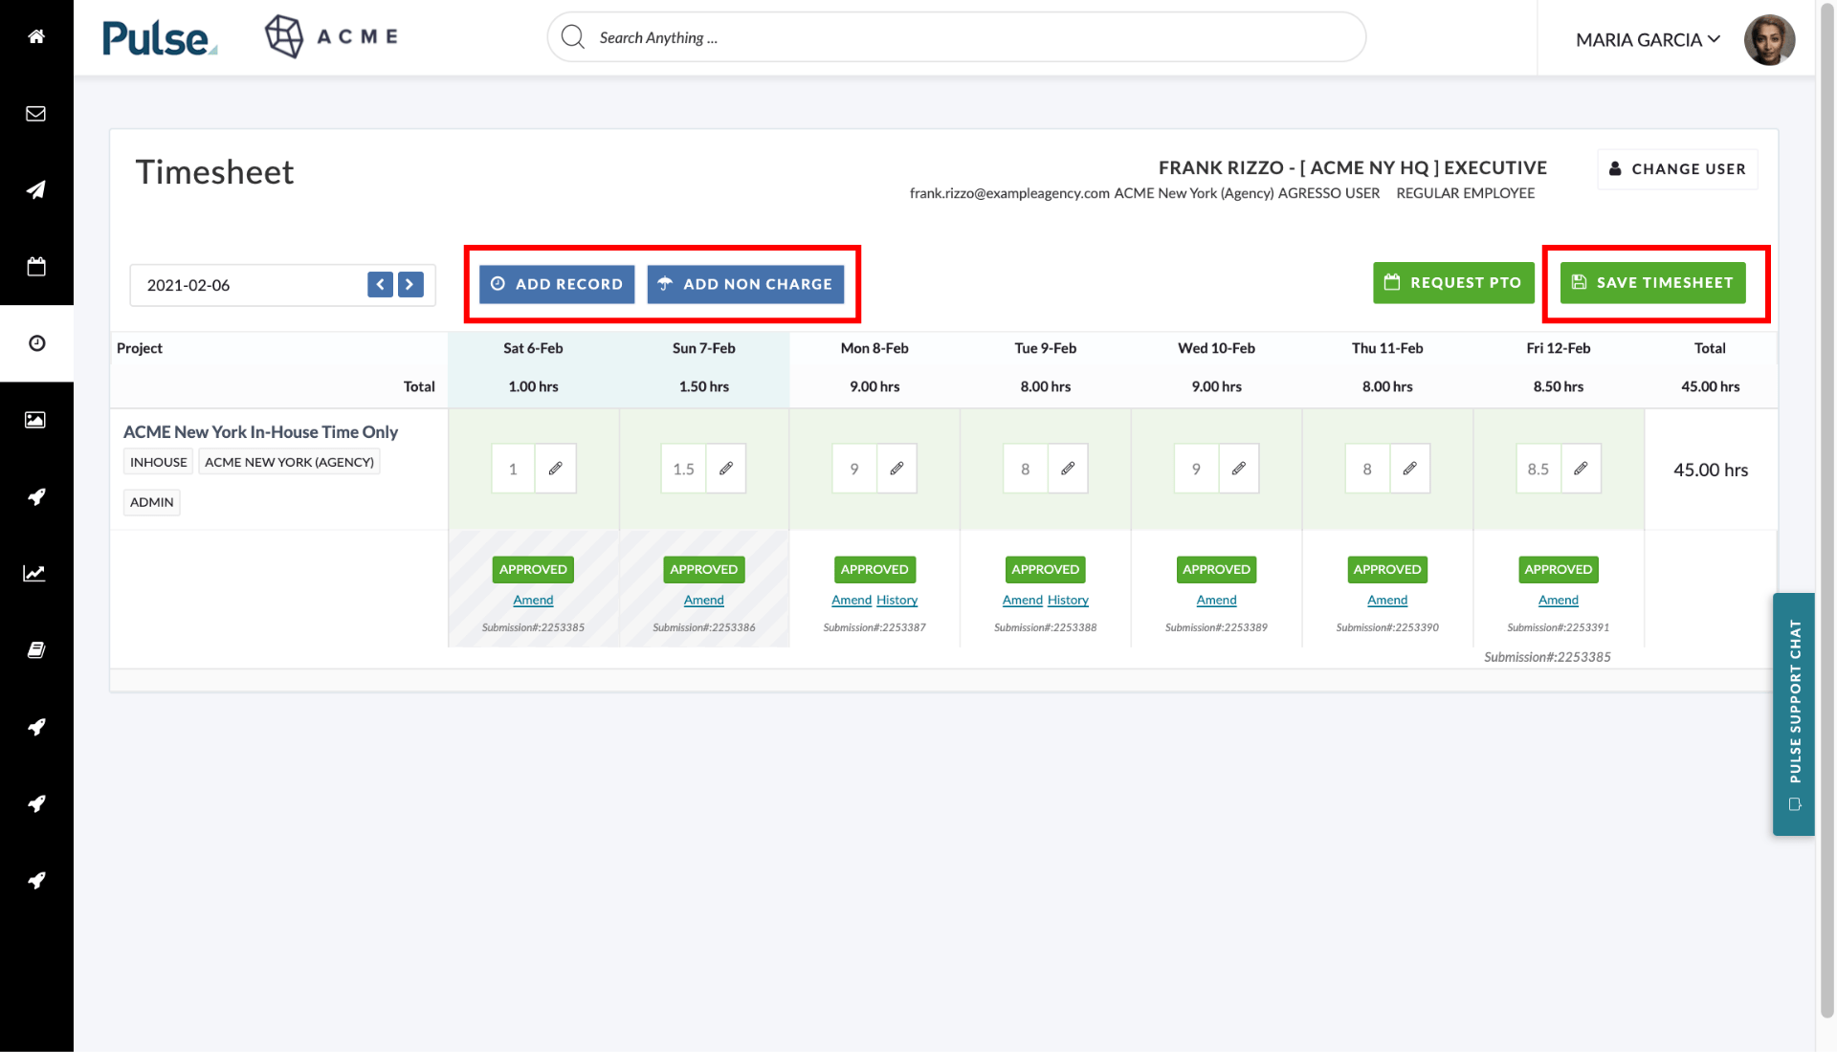Open the mail envelope sidebar icon
The height and width of the screenshot is (1052, 1837).
point(36,114)
